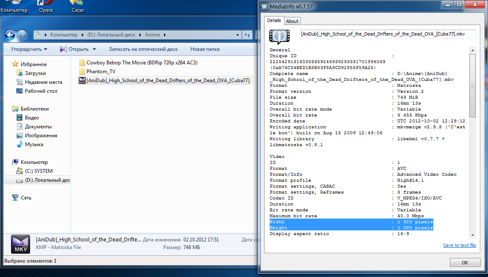Select Компьютер in the address breadcrumb

pyautogui.click(x=64, y=35)
